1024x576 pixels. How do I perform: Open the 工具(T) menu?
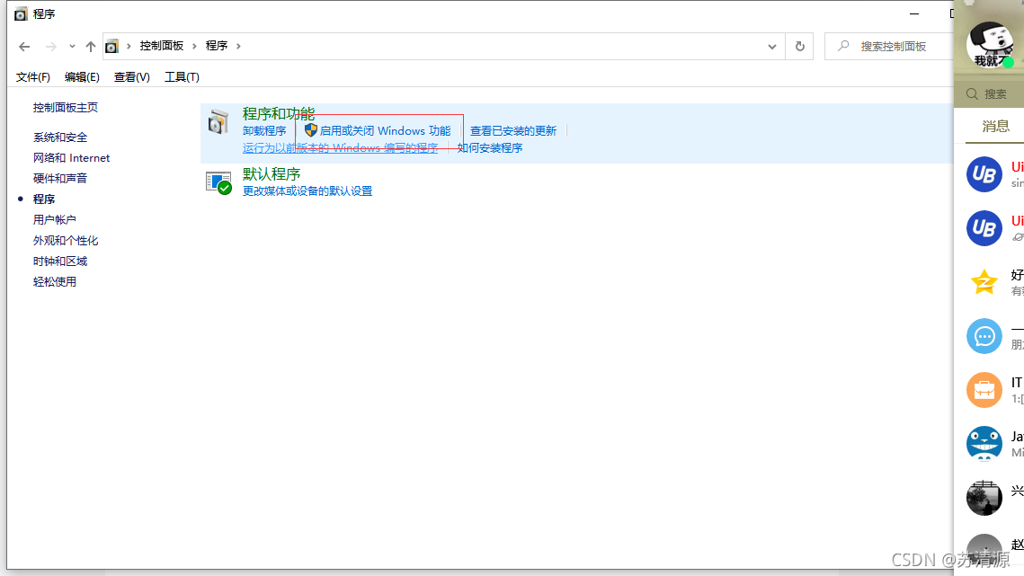click(x=182, y=77)
